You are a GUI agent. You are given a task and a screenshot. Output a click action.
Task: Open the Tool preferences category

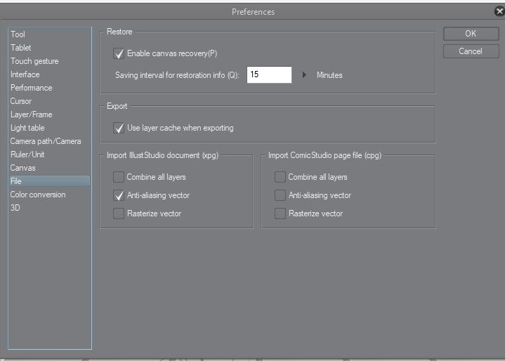point(18,34)
